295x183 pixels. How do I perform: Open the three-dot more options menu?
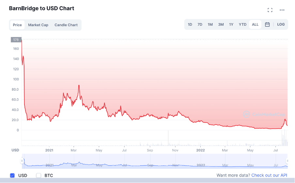pyautogui.click(x=282, y=10)
